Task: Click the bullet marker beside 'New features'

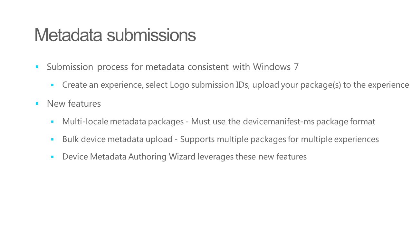Action: [x=37, y=104]
